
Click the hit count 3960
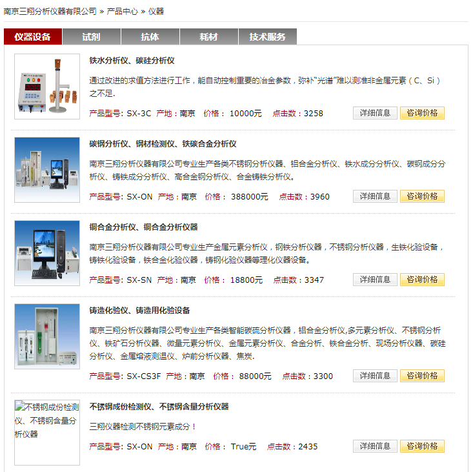pyautogui.click(x=320, y=197)
